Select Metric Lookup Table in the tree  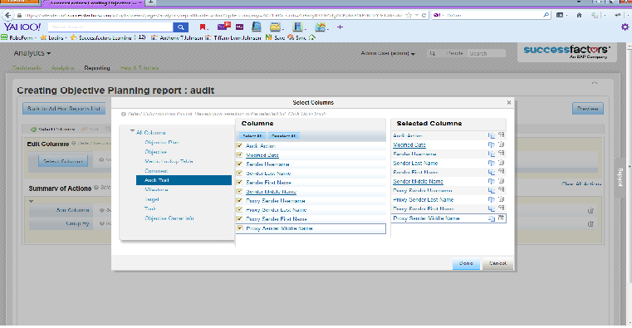tap(169, 161)
